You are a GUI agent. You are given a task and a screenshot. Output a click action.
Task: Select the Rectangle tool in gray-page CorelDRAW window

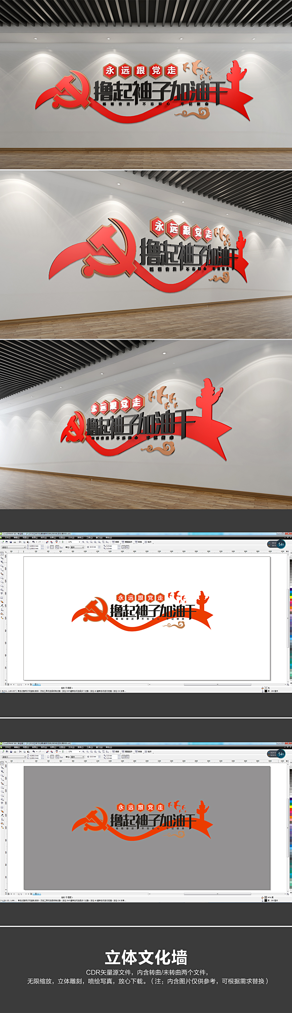tap(2, 787)
